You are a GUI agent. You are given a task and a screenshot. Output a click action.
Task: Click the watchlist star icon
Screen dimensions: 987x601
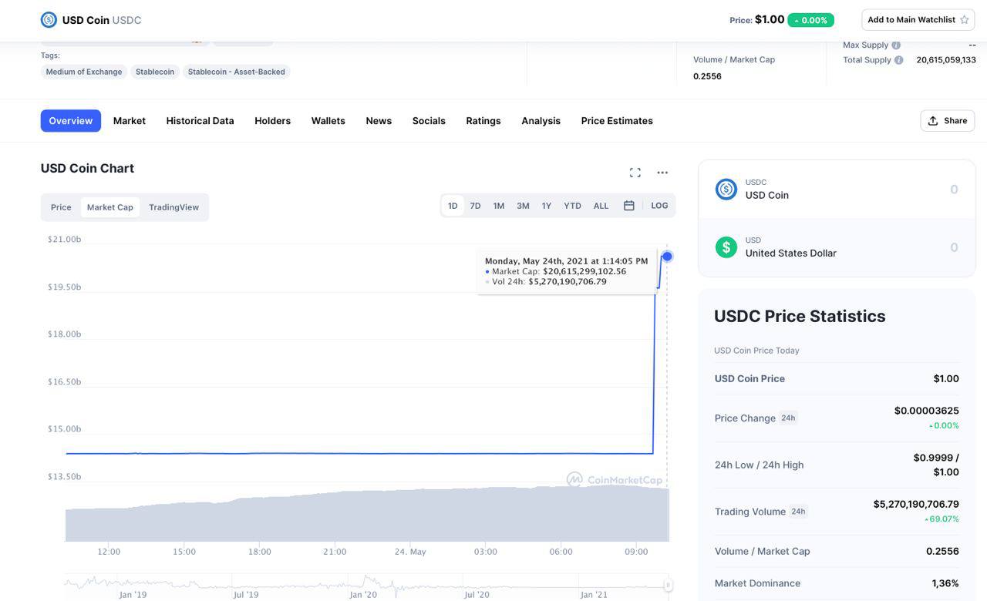point(964,20)
